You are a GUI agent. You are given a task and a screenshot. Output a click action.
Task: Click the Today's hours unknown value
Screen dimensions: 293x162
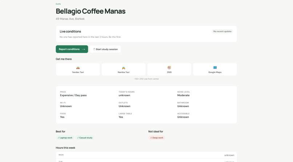[x=124, y=96]
